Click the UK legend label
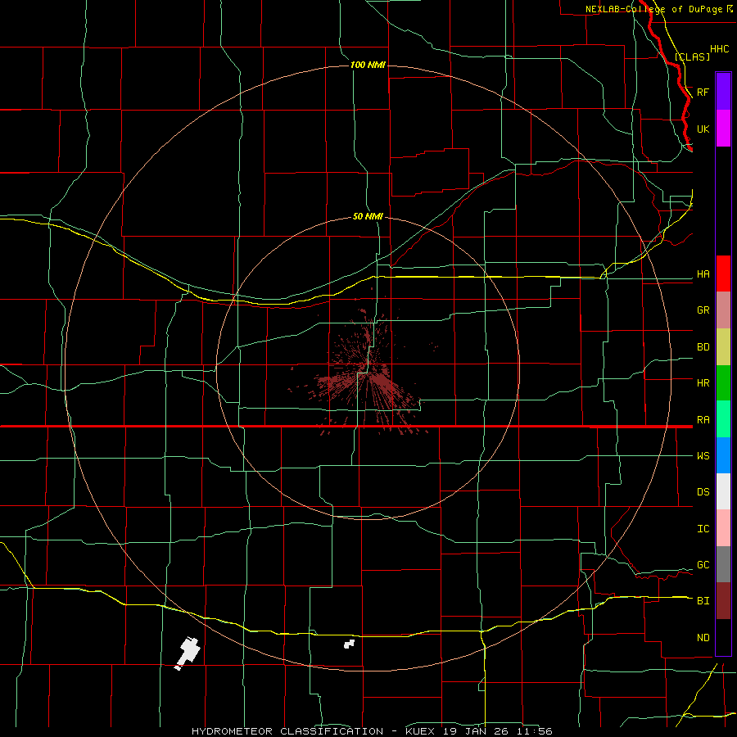Viewport: 737px width, 737px height. pos(703,129)
